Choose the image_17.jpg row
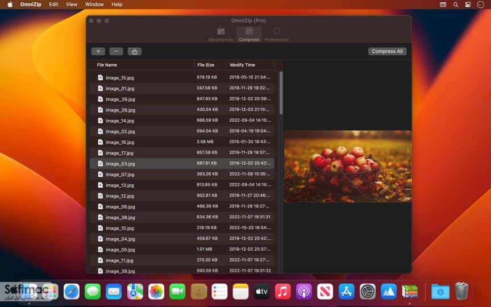 [x=182, y=153]
